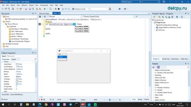Click the zoom out minus icon
This screenshot has width=191, height=107.
(x=105, y=100)
